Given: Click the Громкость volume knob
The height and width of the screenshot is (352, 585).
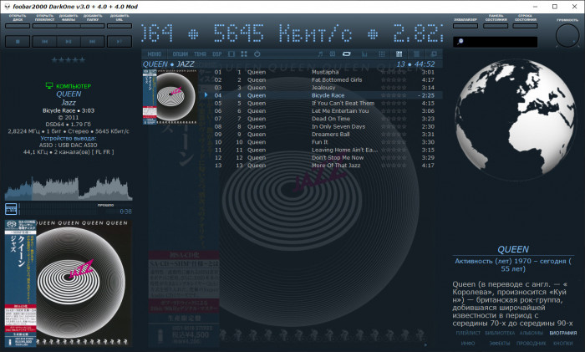Looking at the screenshot, I should [567, 36].
